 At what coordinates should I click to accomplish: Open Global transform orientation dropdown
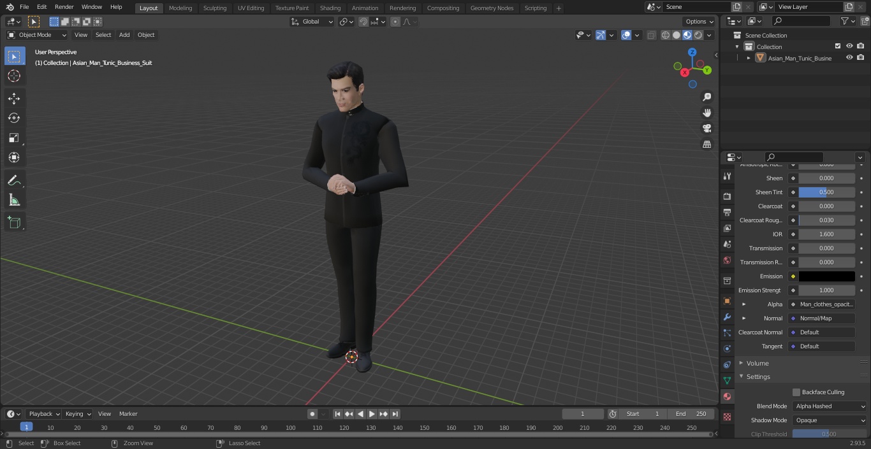pyautogui.click(x=312, y=22)
